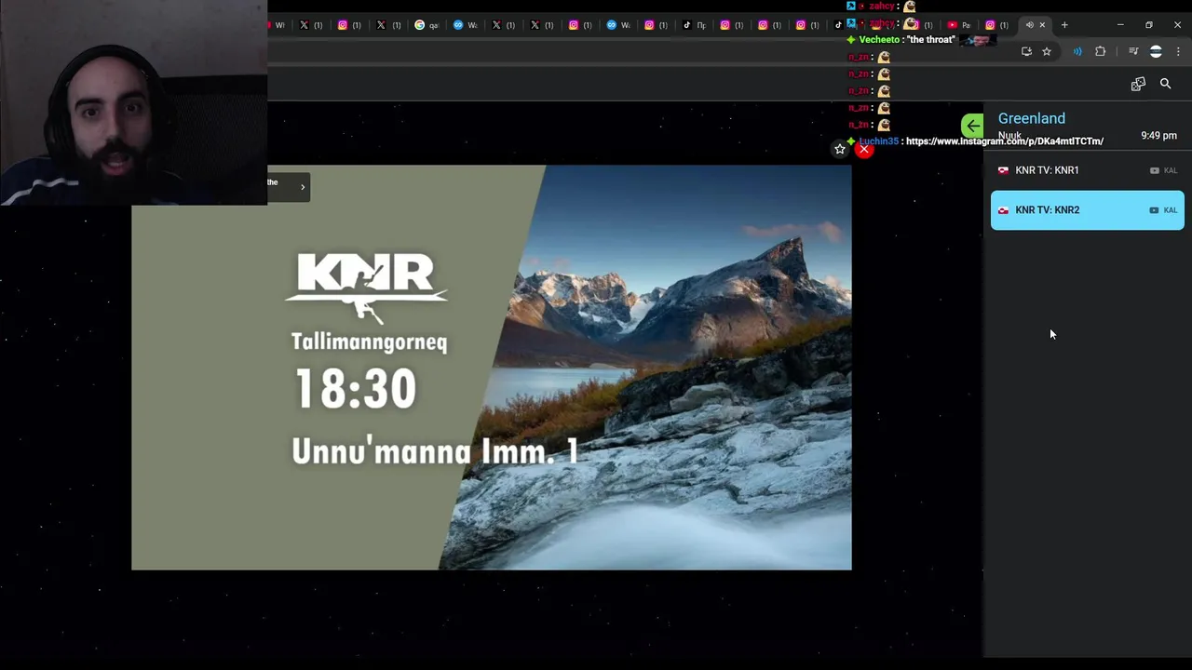Bookmark this page with the browser star
The width and height of the screenshot is (1192, 670).
[x=1047, y=52]
